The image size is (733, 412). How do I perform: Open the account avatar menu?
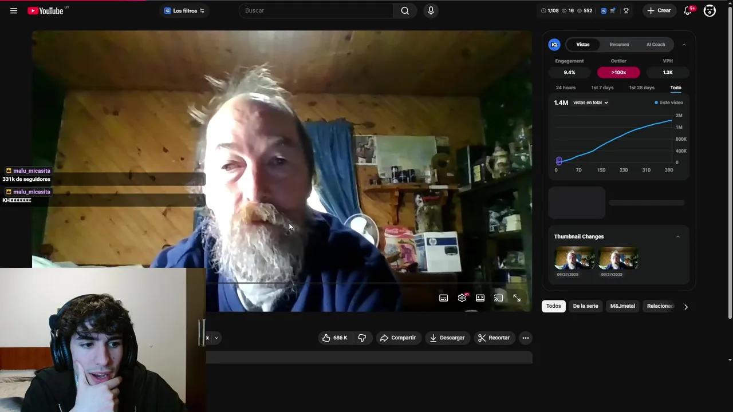710,10
